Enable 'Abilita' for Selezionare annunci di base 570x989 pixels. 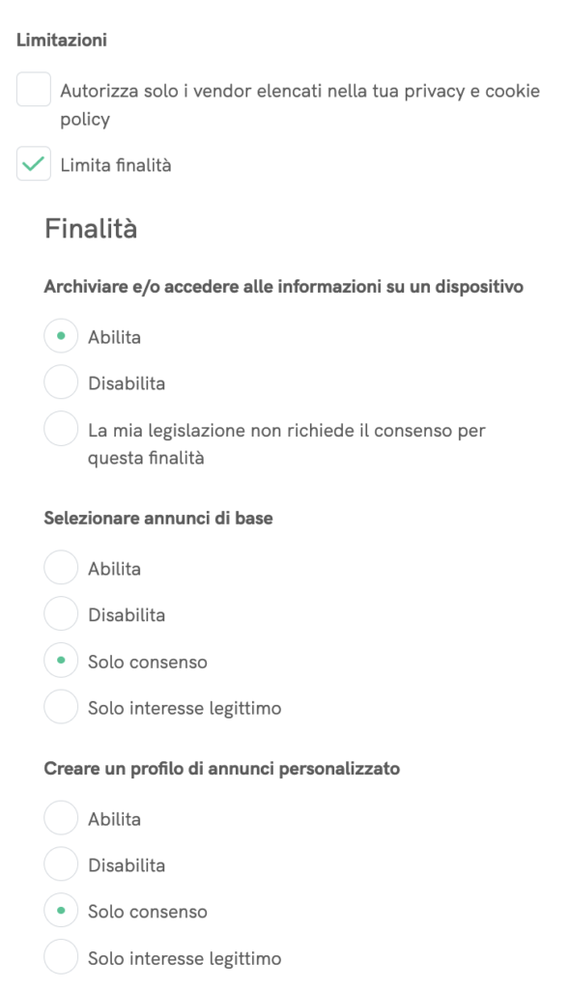(60, 568)
